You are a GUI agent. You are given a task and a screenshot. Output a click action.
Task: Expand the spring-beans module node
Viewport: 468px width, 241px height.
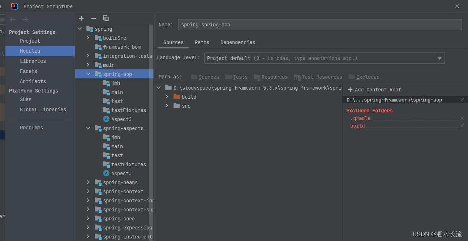pyautogui.click(x=88, y=182)
